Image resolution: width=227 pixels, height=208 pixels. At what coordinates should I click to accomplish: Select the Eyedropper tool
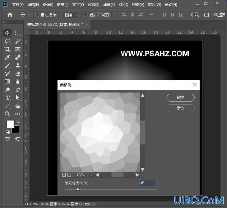[x=7, y=57]
